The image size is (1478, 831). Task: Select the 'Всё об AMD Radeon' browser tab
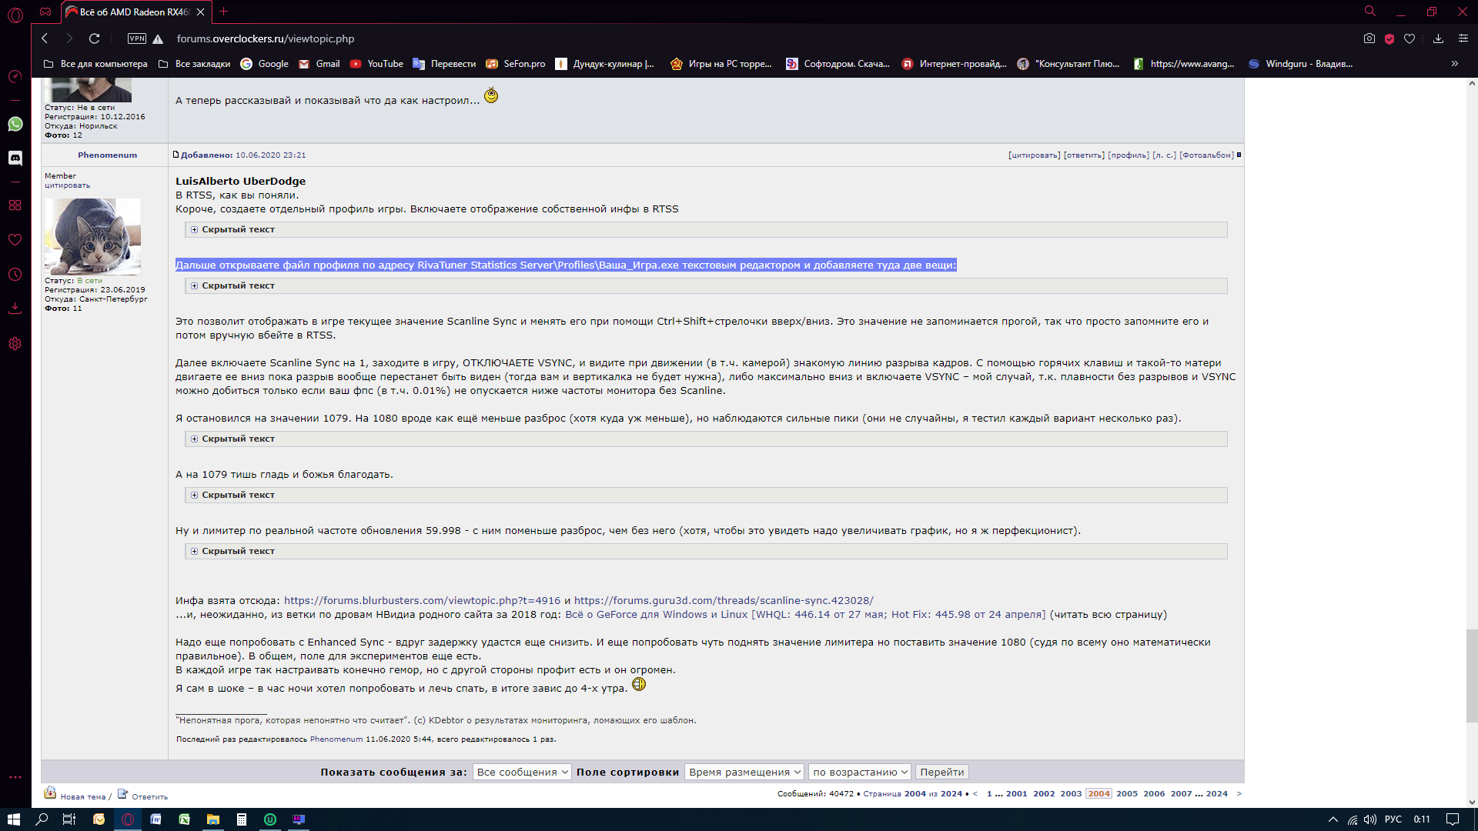pyautogui.click(x=134, y=12)
